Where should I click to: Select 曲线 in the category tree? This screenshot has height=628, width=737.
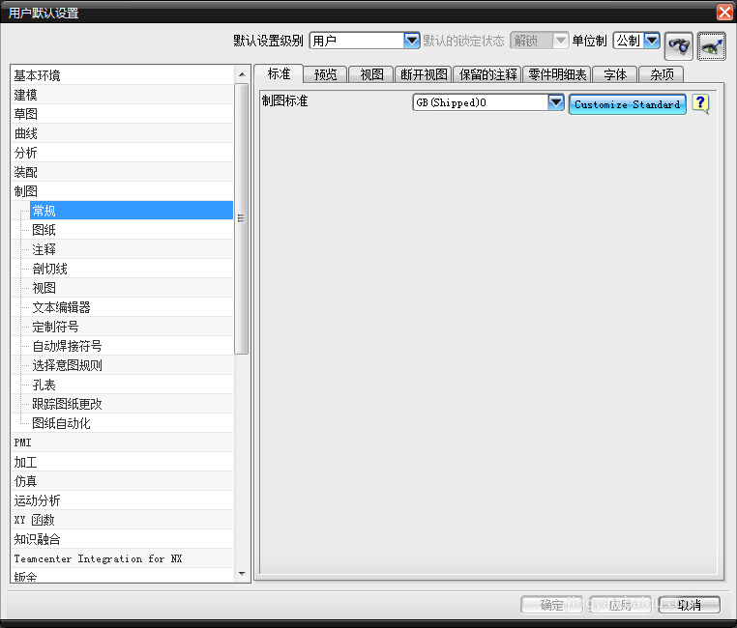pyautogui.click(x=122, y=133)
